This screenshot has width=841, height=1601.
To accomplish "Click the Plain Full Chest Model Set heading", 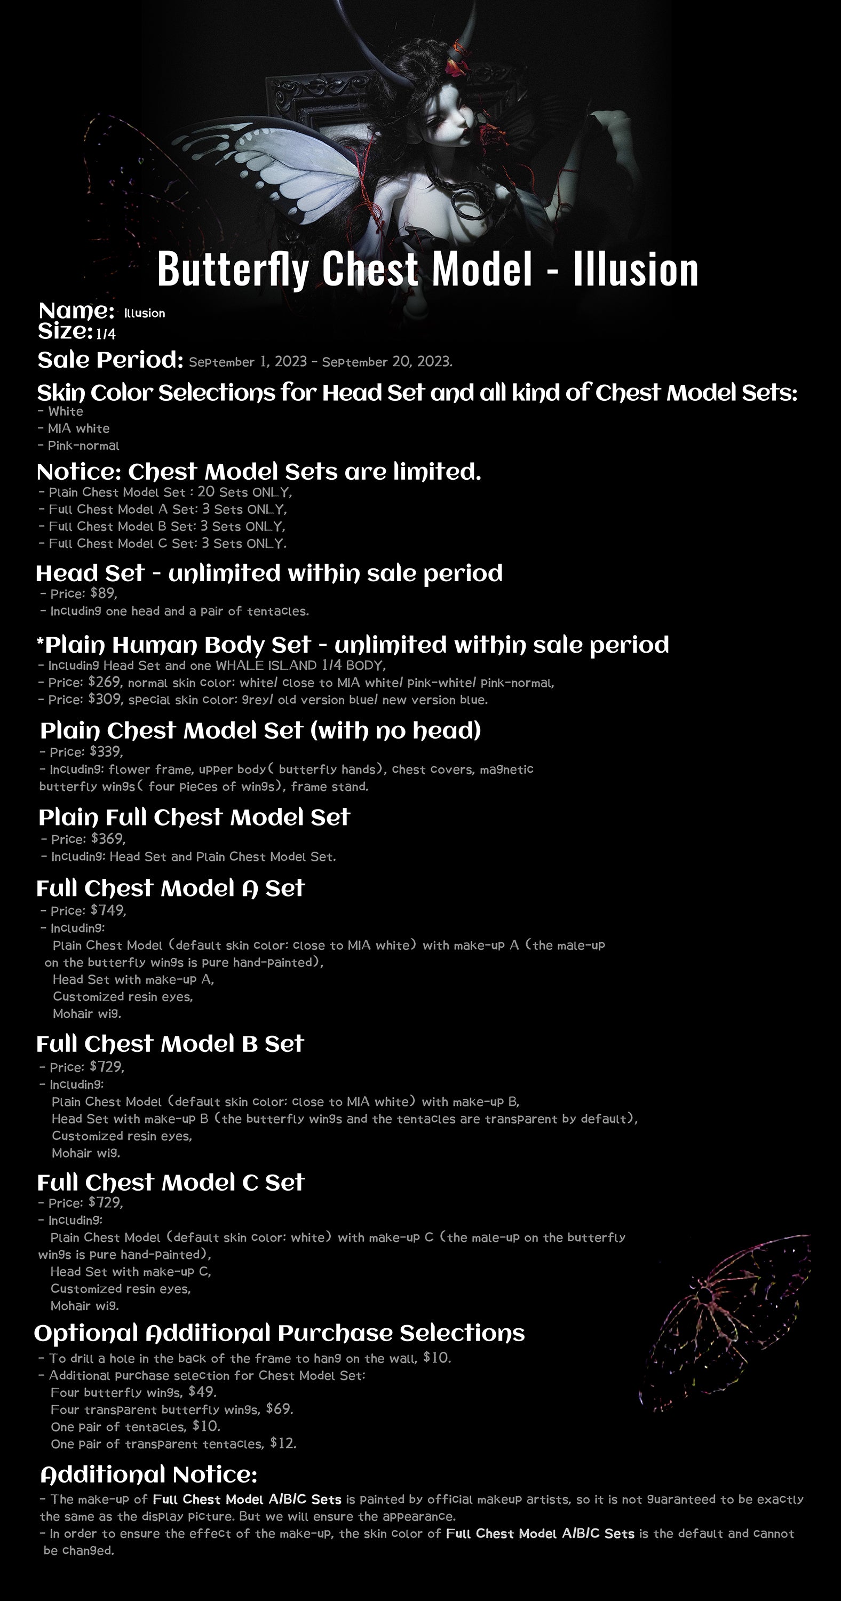I will point(194,817).
